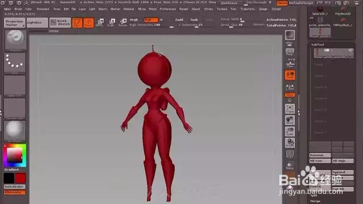
Task: Open the Color menu
Action: tap(28, 9)
